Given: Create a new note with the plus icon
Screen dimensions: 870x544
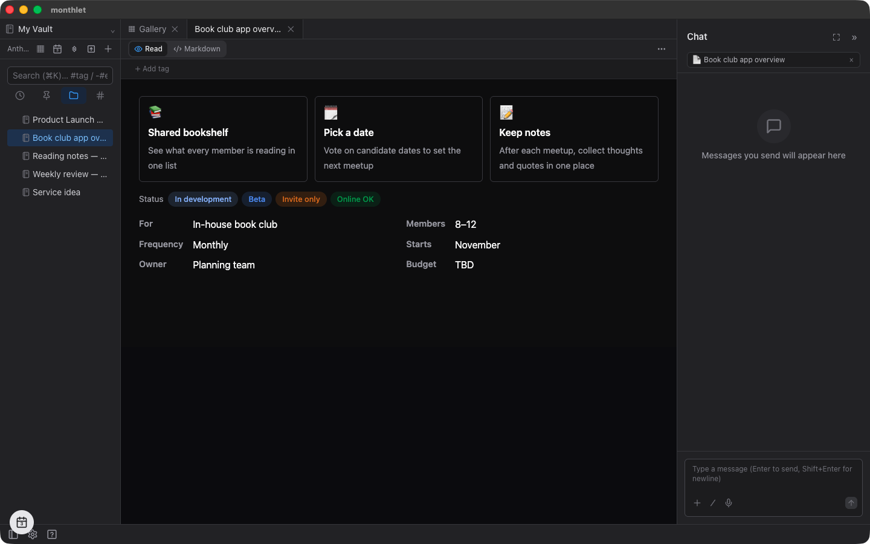Looking at the screenshot, I should (108, 49).
